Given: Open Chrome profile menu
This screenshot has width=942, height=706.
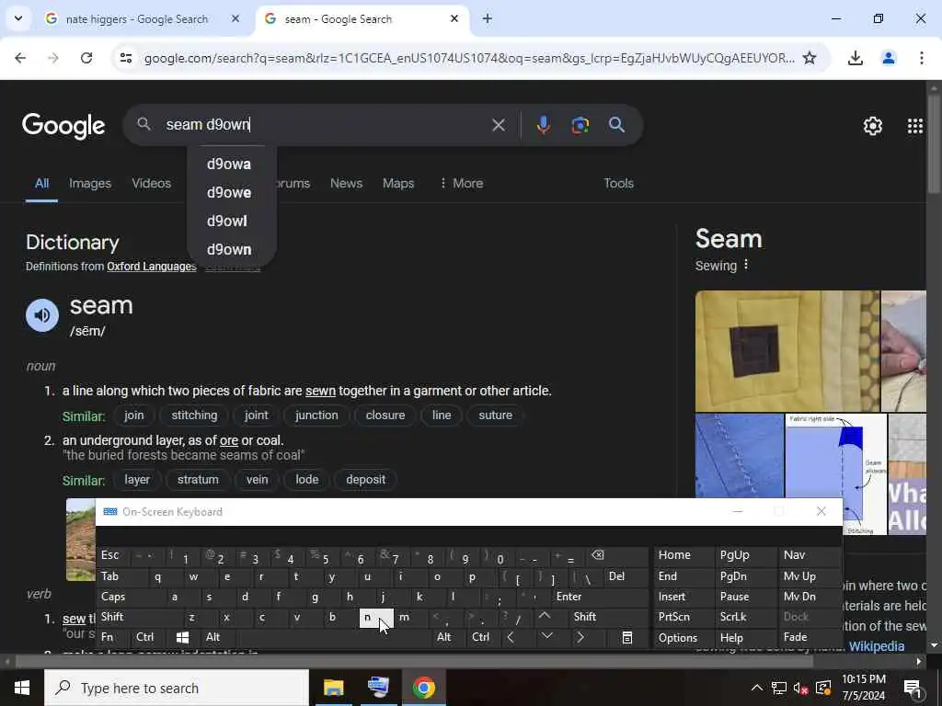Looking at the screenshot, I should (888, 58).
